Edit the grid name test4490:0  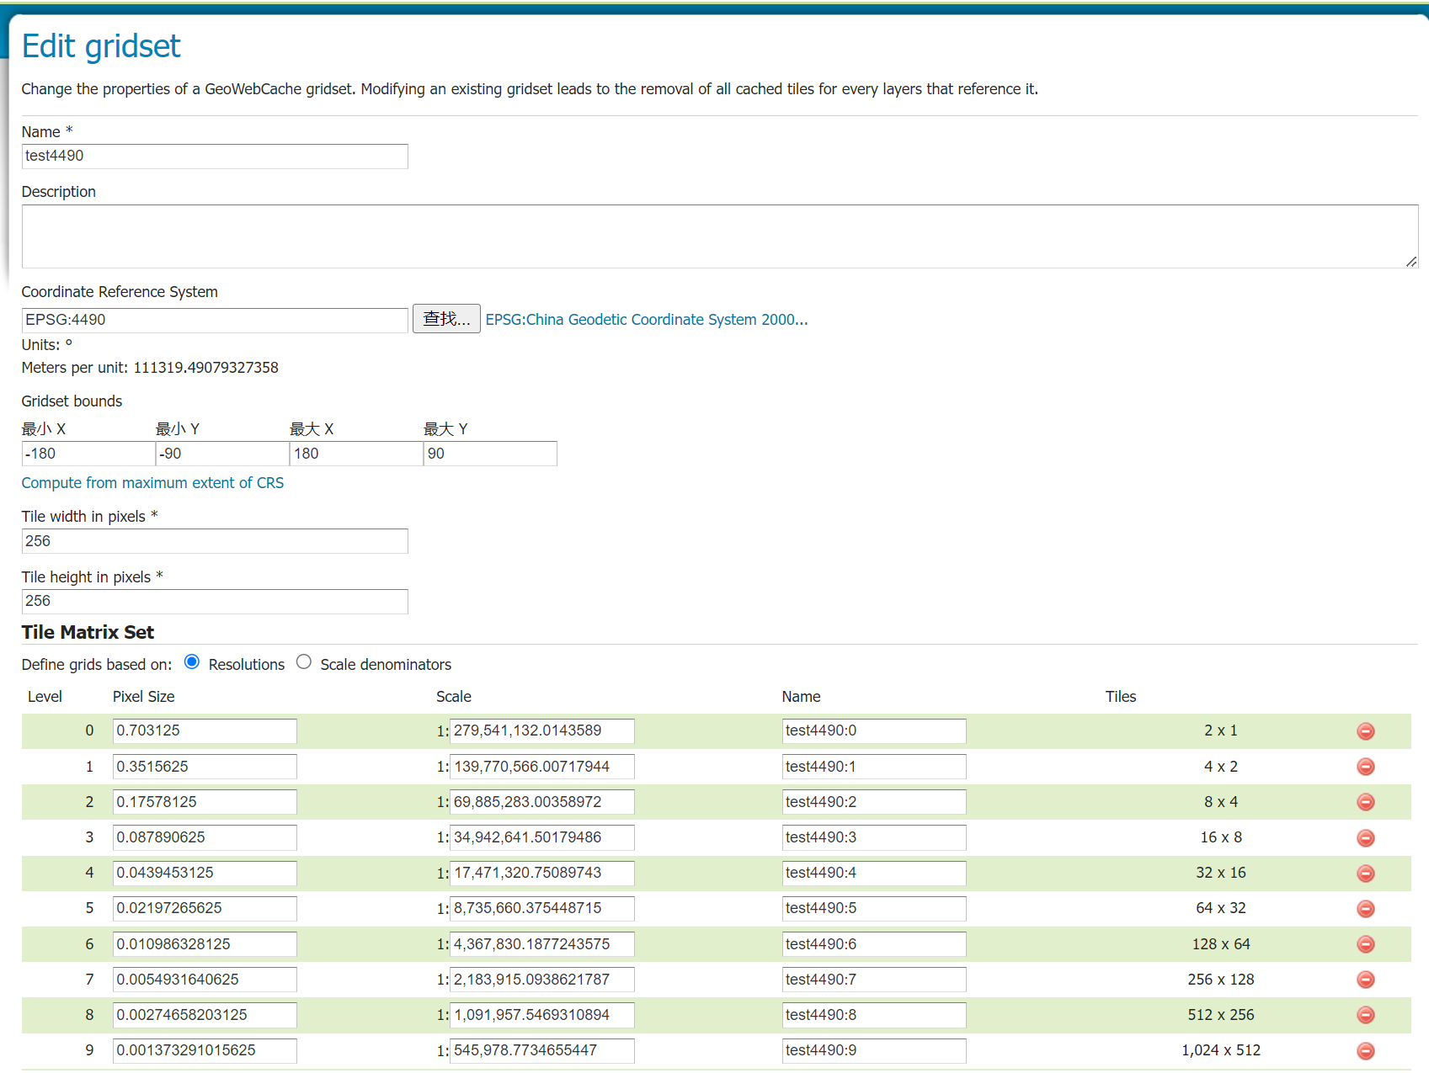click(874, 731)
